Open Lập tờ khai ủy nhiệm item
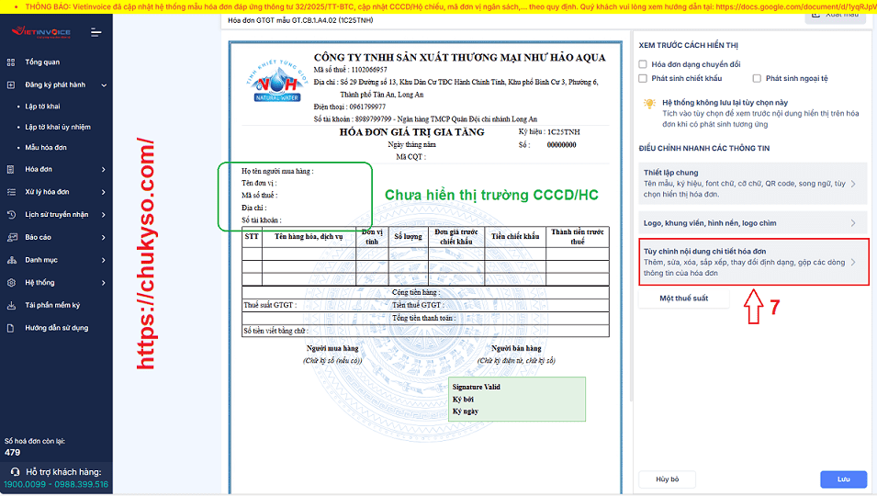877x496 pixels. (58, 127)
